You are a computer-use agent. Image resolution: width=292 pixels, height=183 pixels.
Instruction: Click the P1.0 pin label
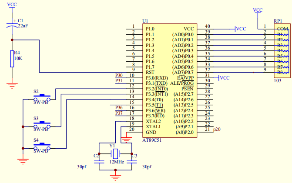coord(150,29)
